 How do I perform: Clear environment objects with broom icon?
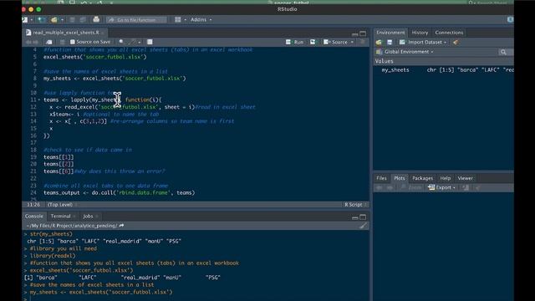(456, 43)
